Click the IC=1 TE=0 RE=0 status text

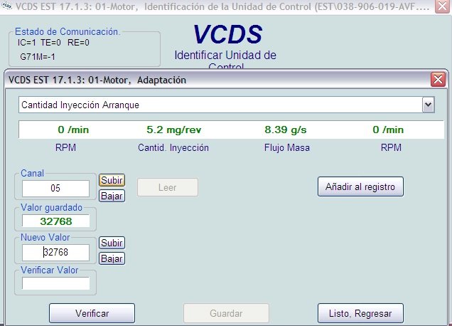click(53, 43)
